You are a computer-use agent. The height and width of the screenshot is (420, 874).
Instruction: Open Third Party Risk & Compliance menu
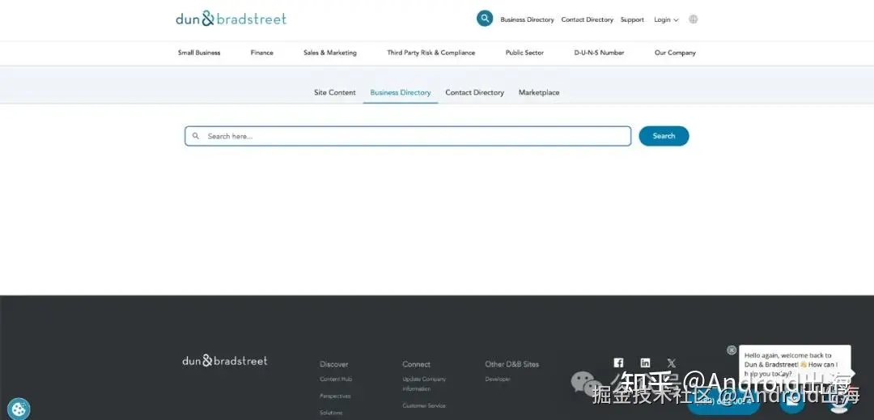pos(431,53)
